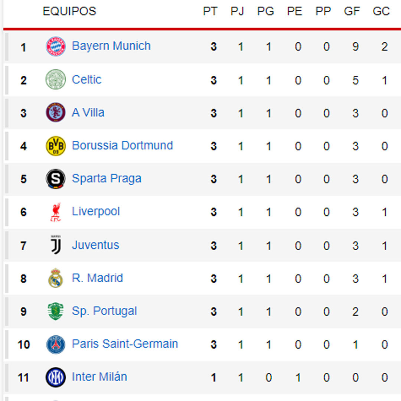401x401 pixels.
Task: Click the GF column header
Action: coord(352,11)
